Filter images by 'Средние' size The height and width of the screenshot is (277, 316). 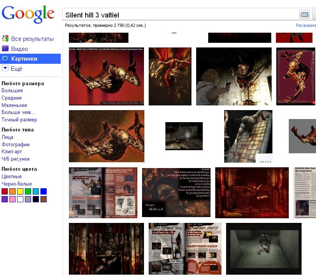[x=12, y=98]
